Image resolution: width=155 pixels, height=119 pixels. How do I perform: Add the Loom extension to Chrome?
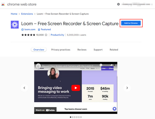point(131,23)
